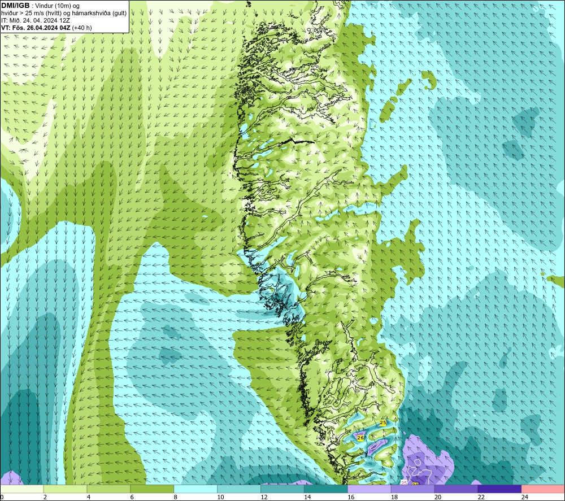
Task: Click scale value '0'
Action: [x=2, y=497]
